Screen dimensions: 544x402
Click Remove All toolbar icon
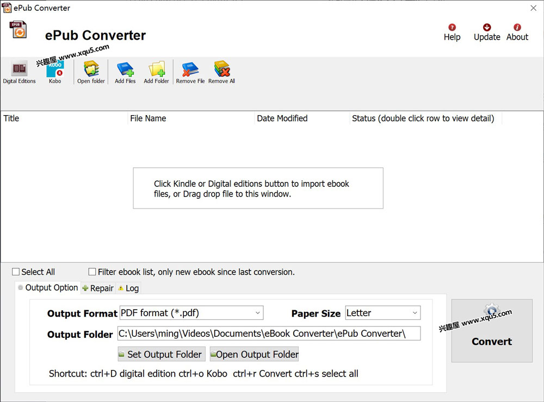(x=221, y=72)
